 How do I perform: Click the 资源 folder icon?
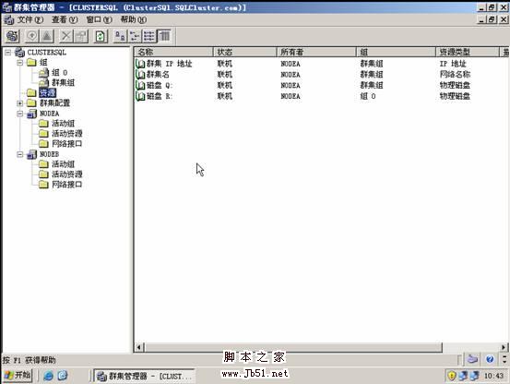31,92
